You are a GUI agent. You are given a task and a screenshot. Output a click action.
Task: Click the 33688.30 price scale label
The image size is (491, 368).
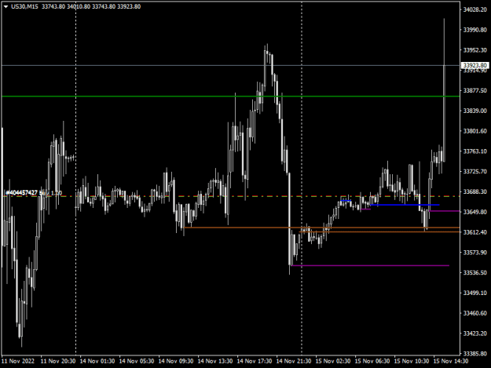coord(475,191)
